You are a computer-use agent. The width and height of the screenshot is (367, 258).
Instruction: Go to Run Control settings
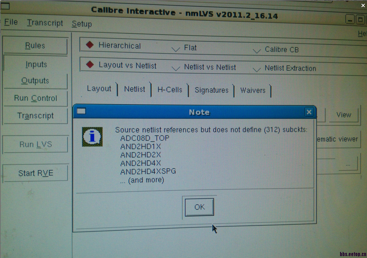pyautogui.click(x=36, y=98)
